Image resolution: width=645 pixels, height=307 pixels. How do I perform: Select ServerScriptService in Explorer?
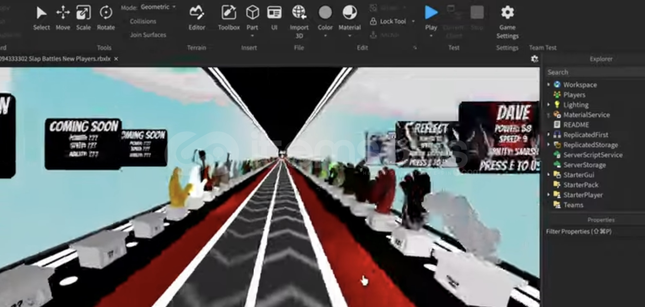tap(593, 155)
